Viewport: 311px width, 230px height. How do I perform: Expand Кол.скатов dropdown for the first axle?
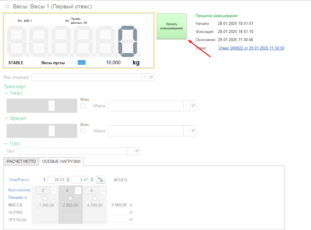[x=53, y=190]
